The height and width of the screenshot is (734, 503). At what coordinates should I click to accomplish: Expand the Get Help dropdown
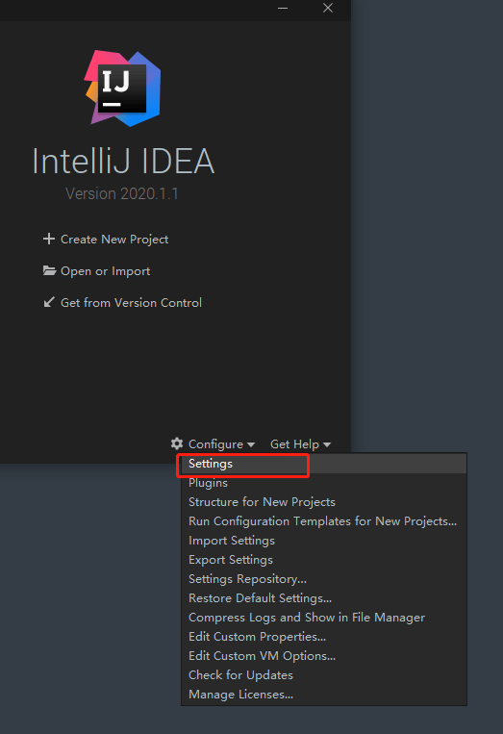[300, 443]
